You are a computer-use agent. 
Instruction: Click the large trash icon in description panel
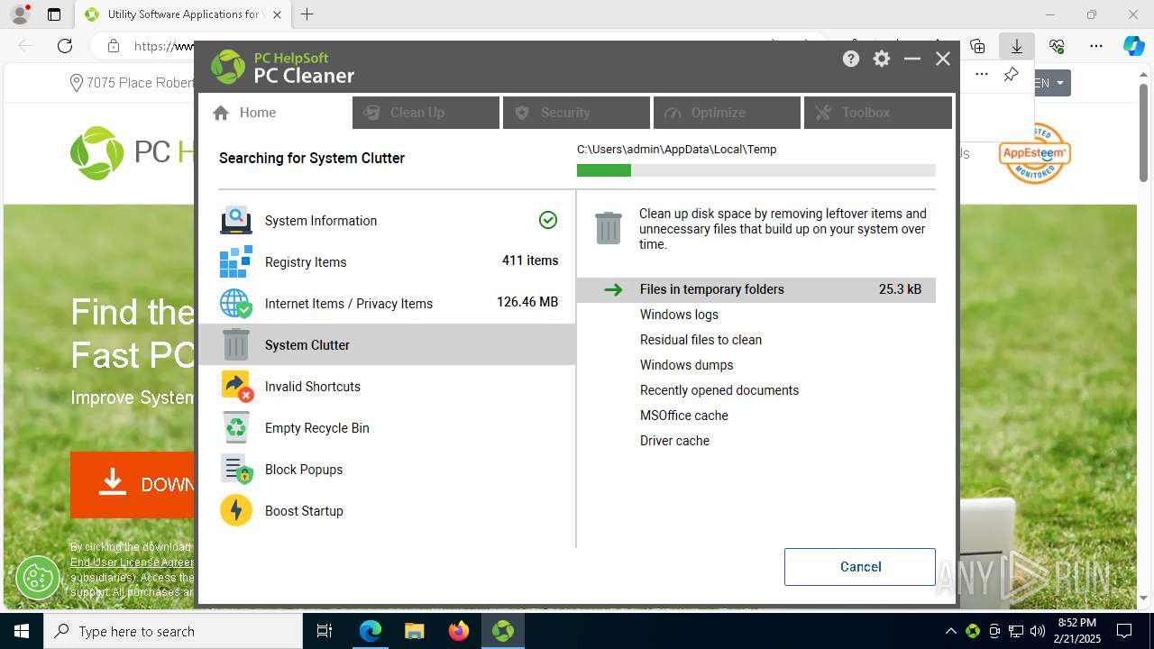coord(609,227)
